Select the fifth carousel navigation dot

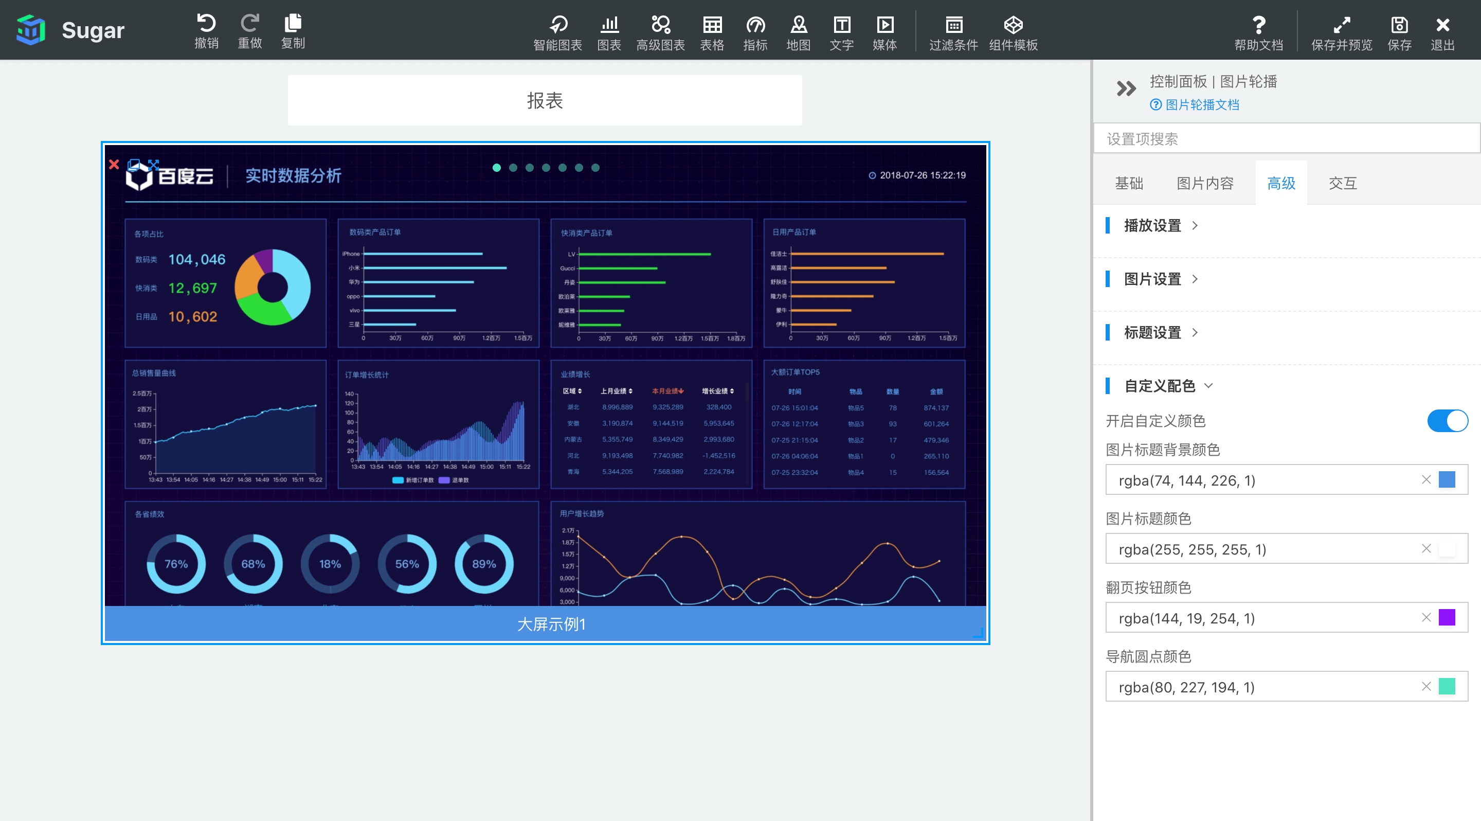click(x=562, y=168)
